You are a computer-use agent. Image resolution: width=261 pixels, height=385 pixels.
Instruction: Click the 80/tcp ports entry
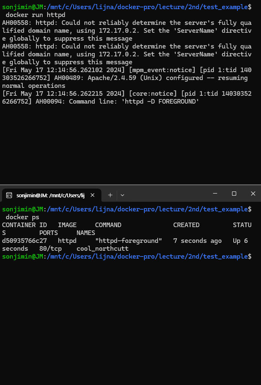pyautogui.click(x=51, y=248)
